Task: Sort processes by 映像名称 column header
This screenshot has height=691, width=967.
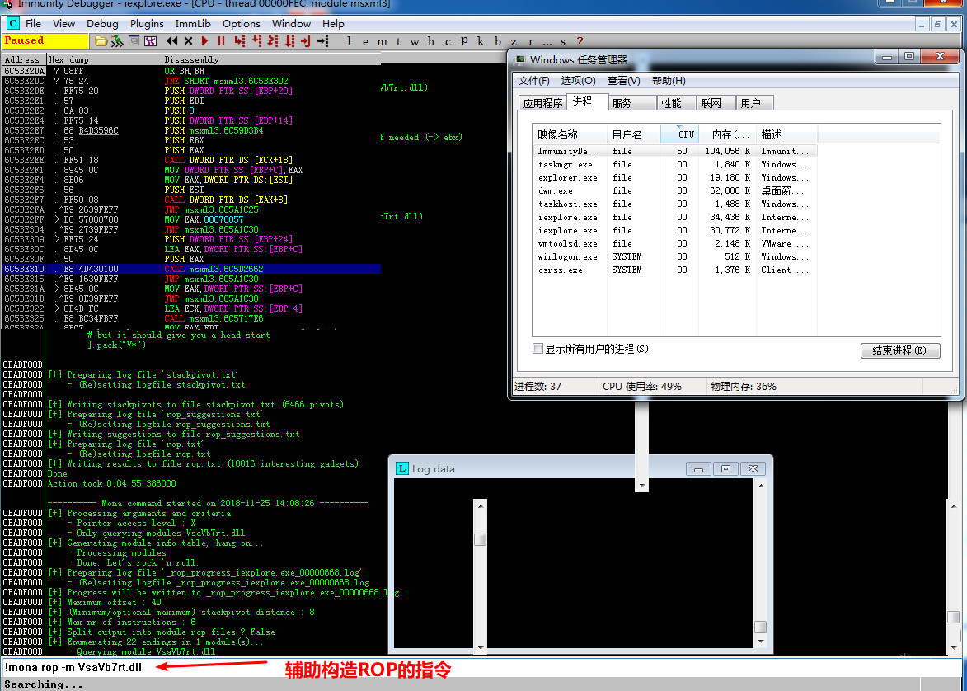Action: (570, 134)
